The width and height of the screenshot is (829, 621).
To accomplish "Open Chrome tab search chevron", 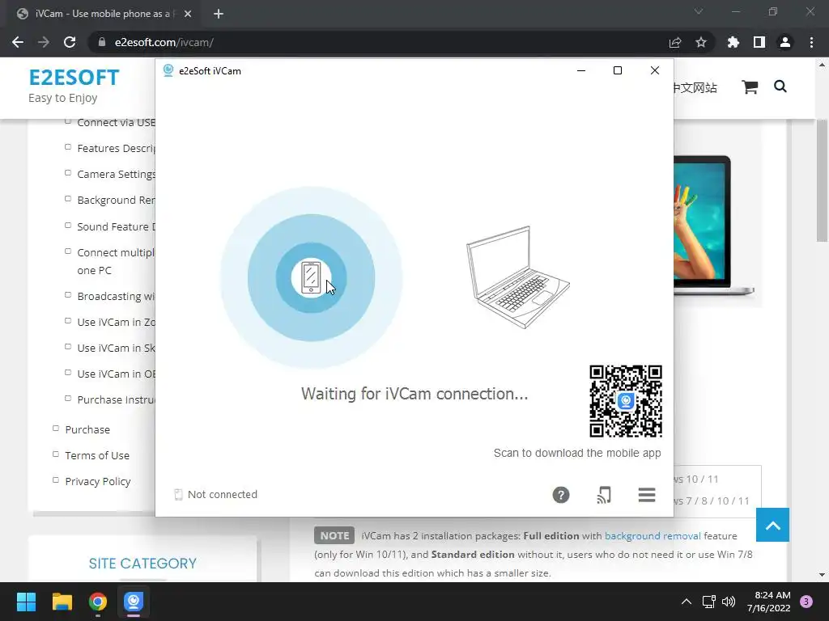I will click(x=699, y=11).
